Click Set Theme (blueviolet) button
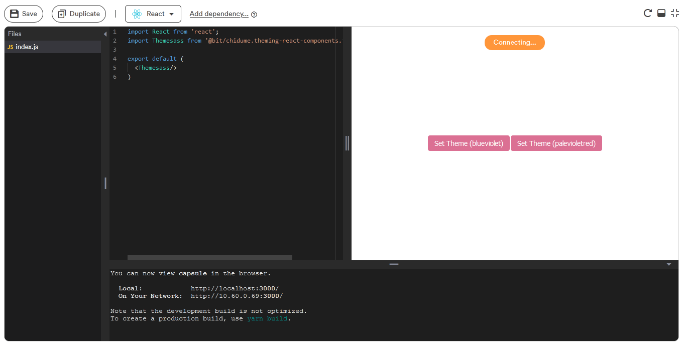 click(x=468, y=143)
